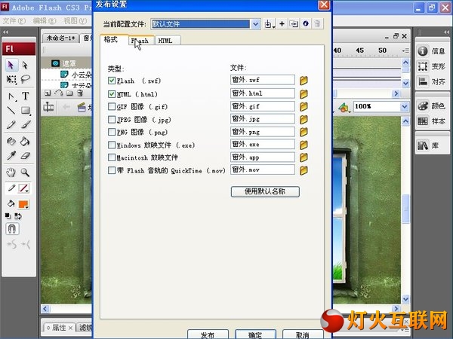Select the Free Transform tool
The image size is (453, 339).
[x=11, y=78]
